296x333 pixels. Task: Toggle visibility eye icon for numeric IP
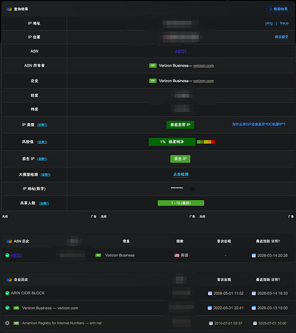click(x=193, y=189)
